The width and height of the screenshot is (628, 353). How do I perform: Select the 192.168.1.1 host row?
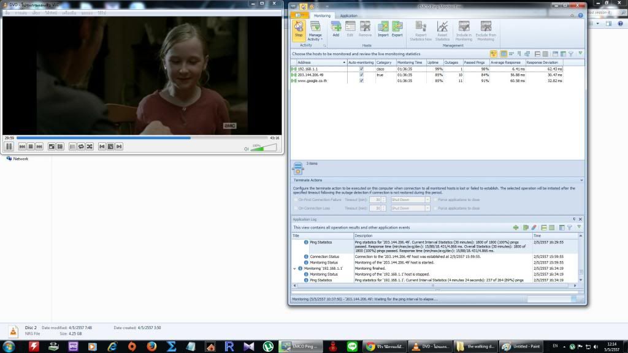tap(427, 69)
